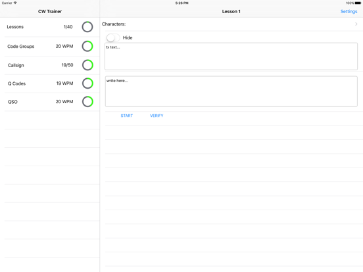The image size is (363, 272).
Task: Click the '100%' battery percentage
Action: 350,3
